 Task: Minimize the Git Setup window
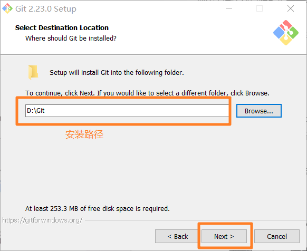click(x=229, y=8)
